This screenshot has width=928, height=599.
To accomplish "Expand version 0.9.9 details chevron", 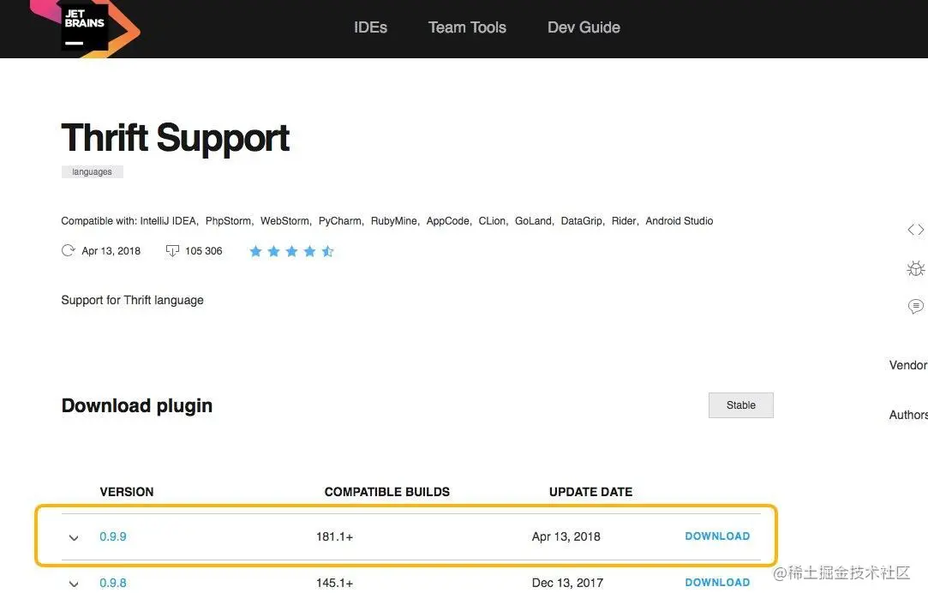I will click(74, 537).
